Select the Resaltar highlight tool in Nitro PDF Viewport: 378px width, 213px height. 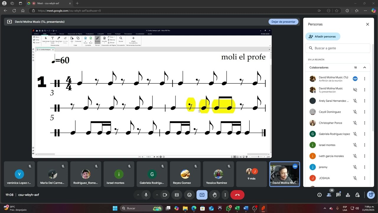(97, 39)
